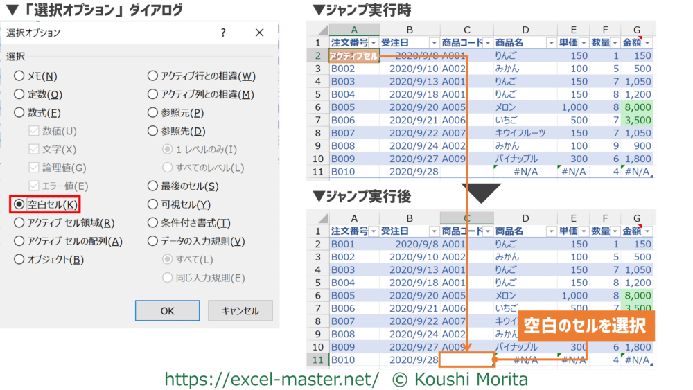Click the help question mark in dialog
Screen dimensions: 693x390
[222, 33]
